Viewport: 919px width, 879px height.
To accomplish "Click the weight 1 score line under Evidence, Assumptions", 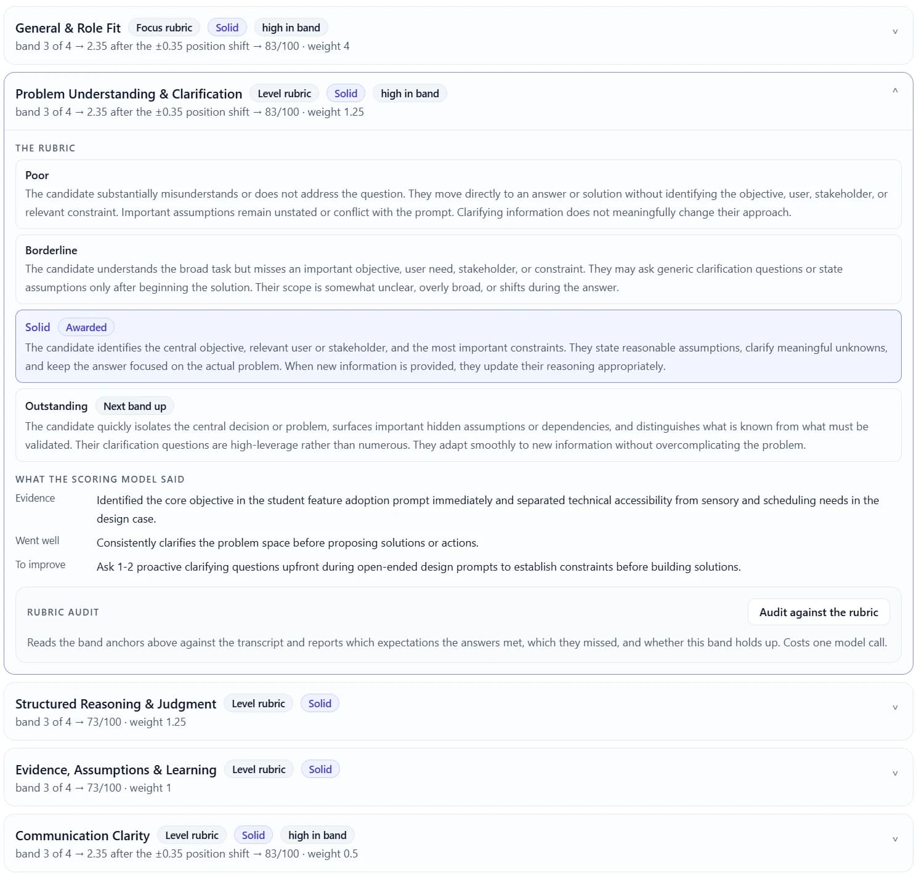I will pos(93,788).
